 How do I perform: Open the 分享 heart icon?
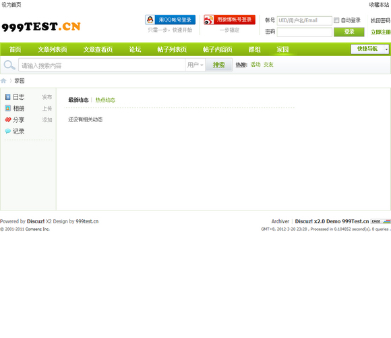click(7, 119)
